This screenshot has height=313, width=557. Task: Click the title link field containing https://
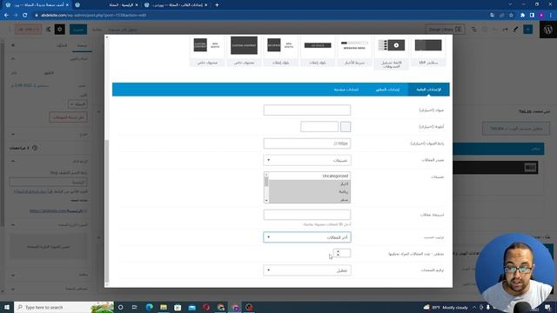click(307, 143)
